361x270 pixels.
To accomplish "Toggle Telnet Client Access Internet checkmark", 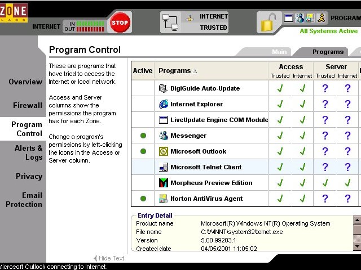I will pos(302,167).
